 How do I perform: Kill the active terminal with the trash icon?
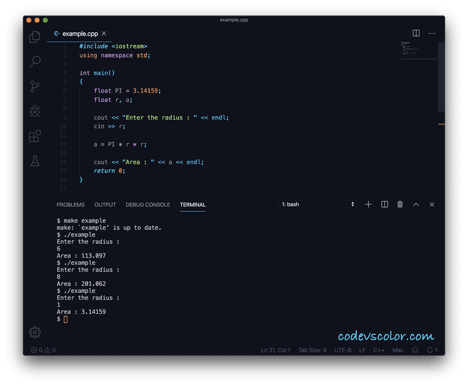coord(400,204)
